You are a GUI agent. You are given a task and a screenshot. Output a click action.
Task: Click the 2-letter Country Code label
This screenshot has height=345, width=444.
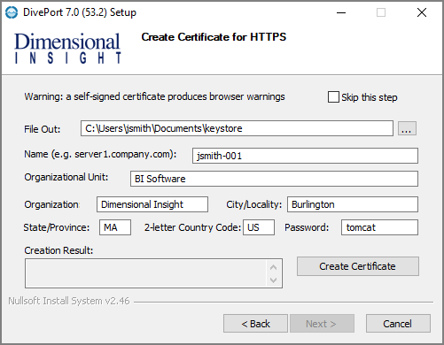point(192,227)
